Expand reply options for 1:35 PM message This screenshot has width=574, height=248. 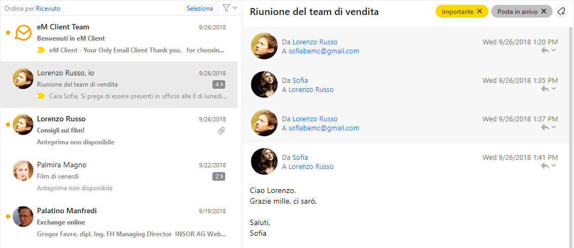pos(554,89)
